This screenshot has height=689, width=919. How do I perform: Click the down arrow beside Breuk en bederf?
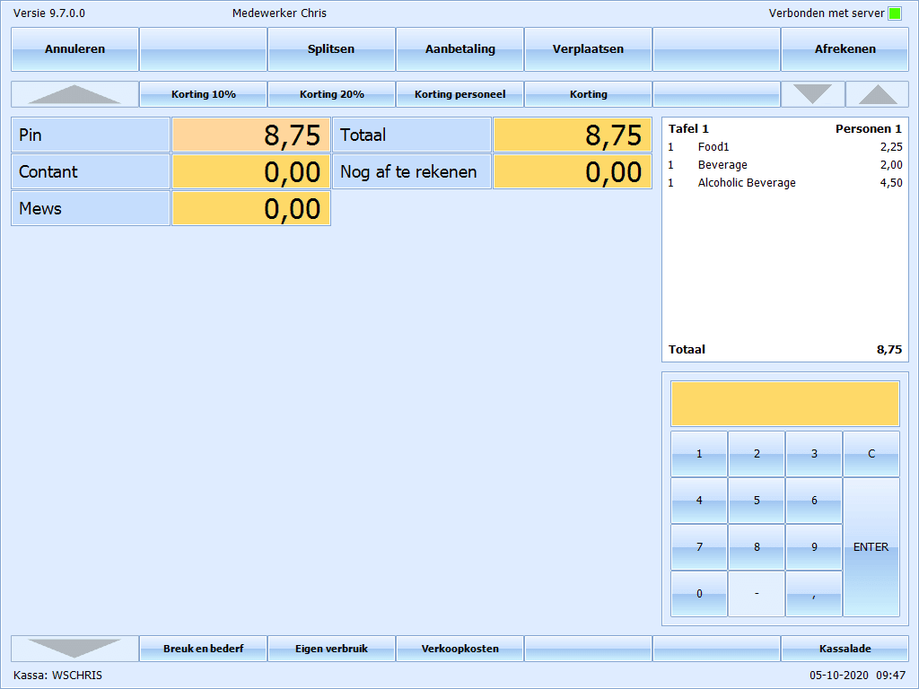tap(74, 649)
